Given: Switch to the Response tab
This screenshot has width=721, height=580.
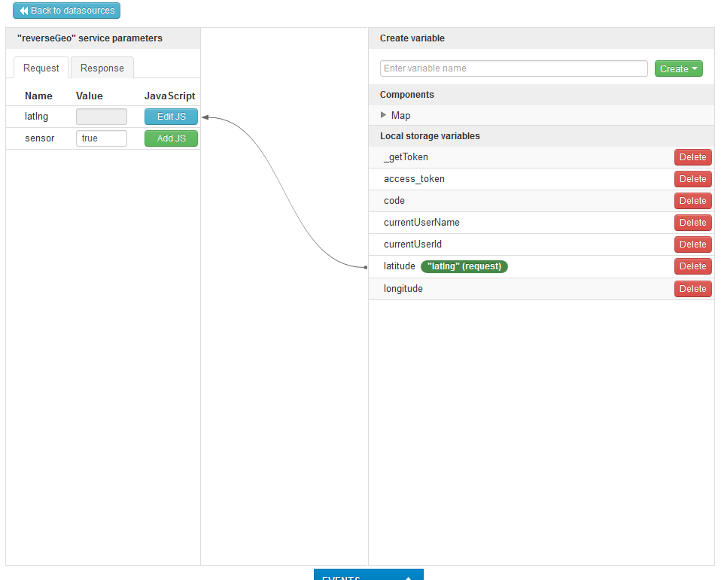Looking at the screenshot, I should 102,68.
